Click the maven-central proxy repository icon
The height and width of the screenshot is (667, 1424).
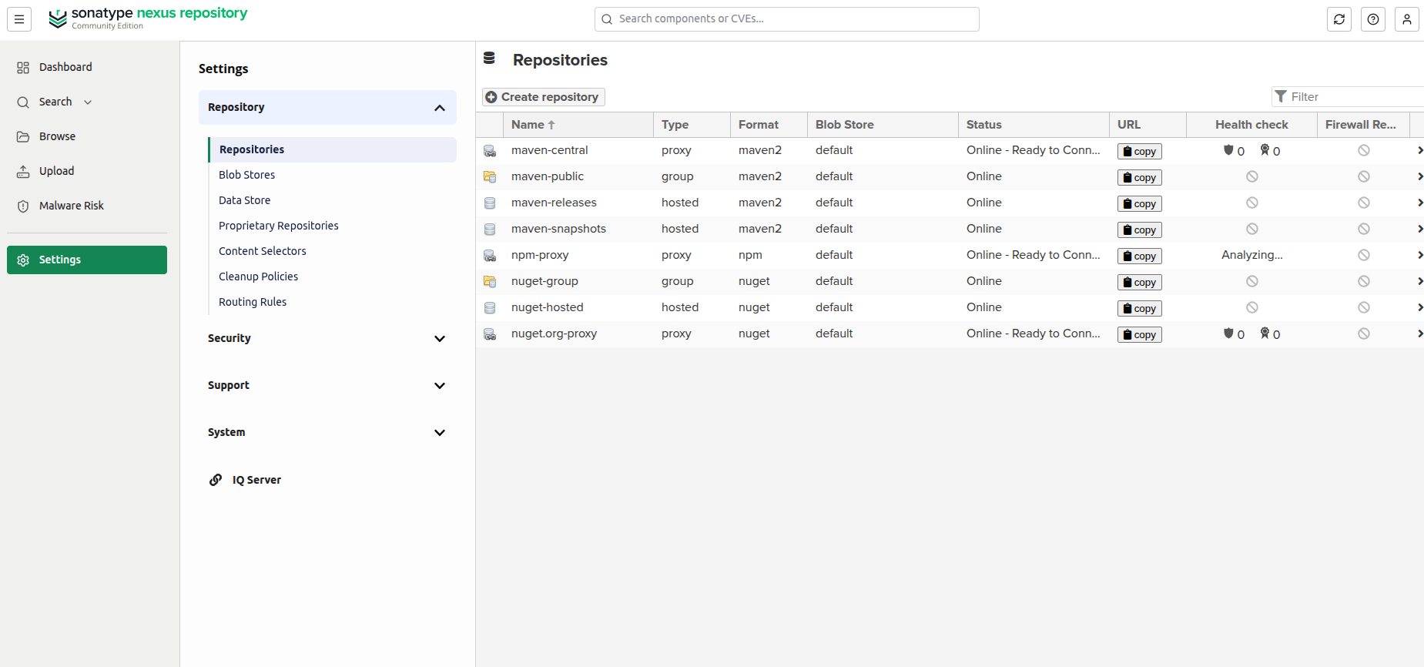[x=490, y=151]
